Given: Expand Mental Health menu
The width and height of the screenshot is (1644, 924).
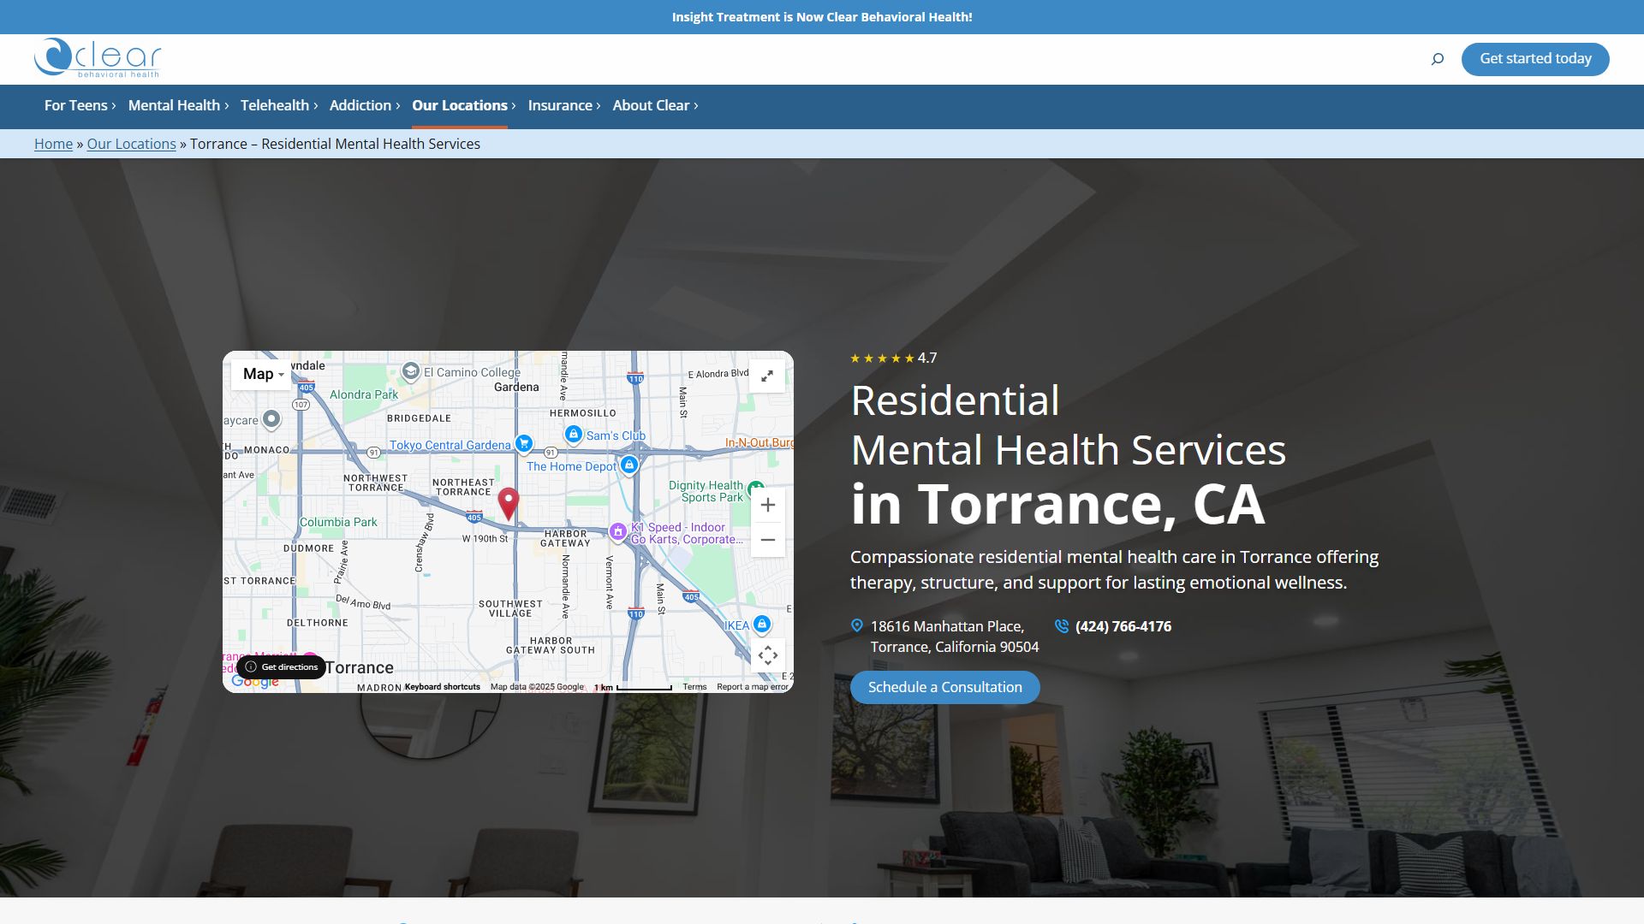Looking at the screenshot, I should coord(178,105).
